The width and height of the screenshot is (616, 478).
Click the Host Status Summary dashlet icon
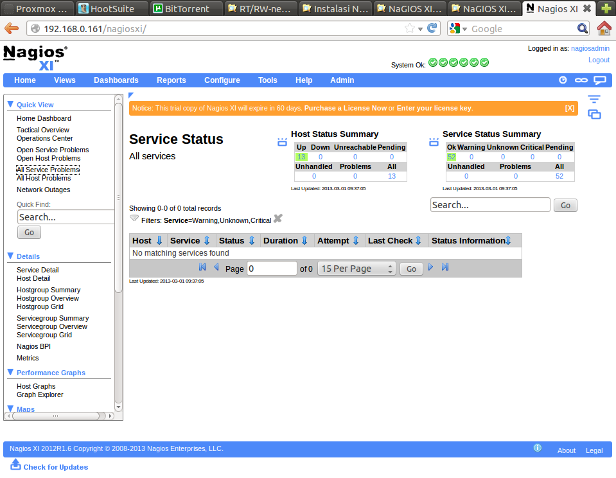point(282,142)
